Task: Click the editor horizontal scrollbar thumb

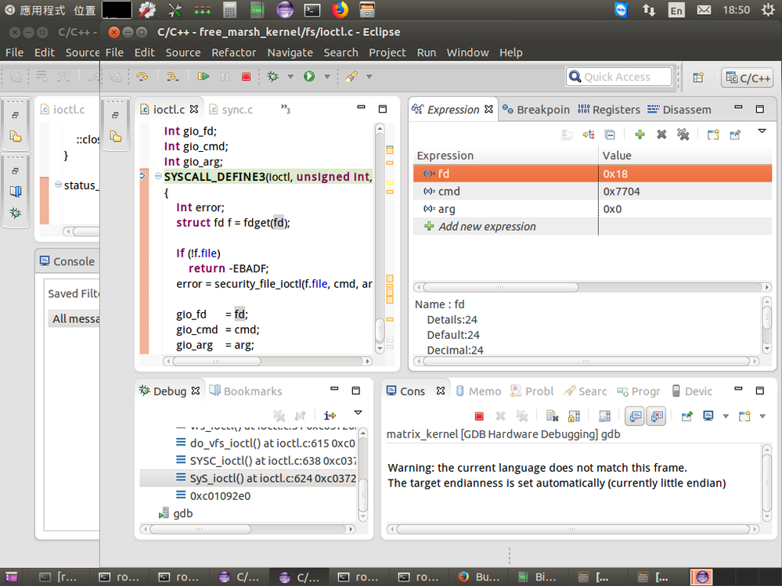Action: tap(217, 361)
